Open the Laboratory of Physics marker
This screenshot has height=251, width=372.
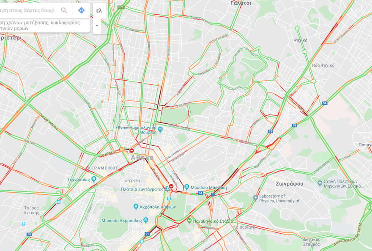point(255,198)
